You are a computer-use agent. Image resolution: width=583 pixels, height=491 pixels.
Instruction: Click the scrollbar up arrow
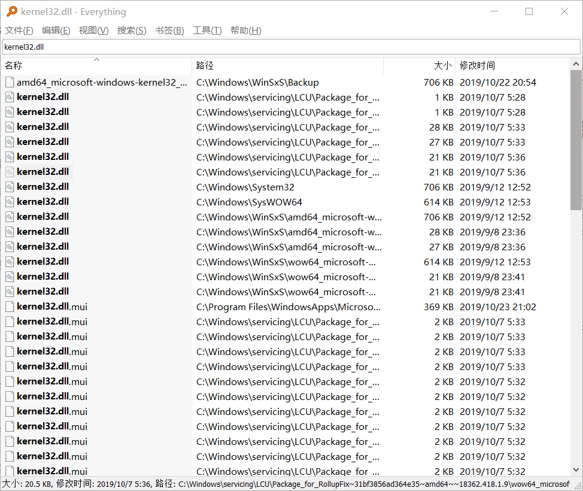(576, 64)
